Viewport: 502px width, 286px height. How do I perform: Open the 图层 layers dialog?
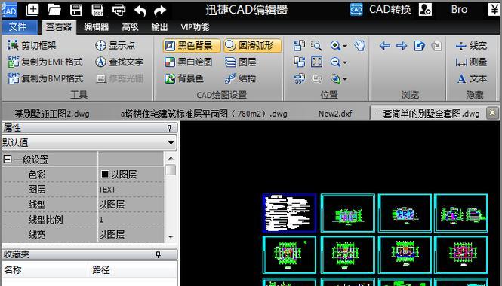[241, 62]
